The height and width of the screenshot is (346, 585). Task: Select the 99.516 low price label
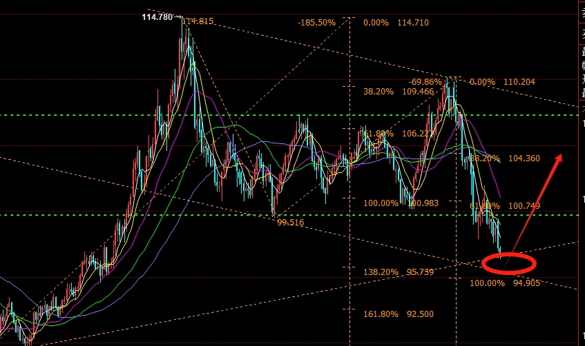[x=291, y=223]
